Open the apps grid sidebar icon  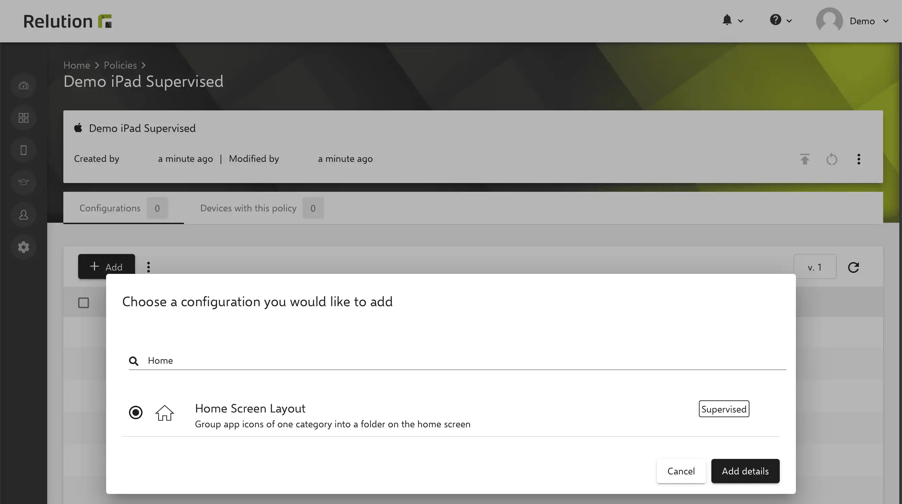(24, 118)
